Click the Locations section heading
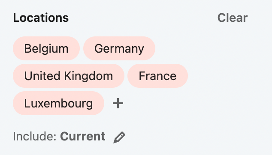This screenshot has height=155, width=272. click(41, 18)
